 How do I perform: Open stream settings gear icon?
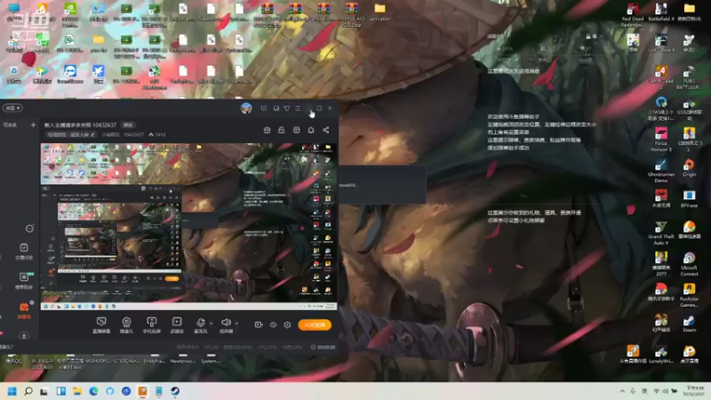pyautogui.click(x=287, y=324)
